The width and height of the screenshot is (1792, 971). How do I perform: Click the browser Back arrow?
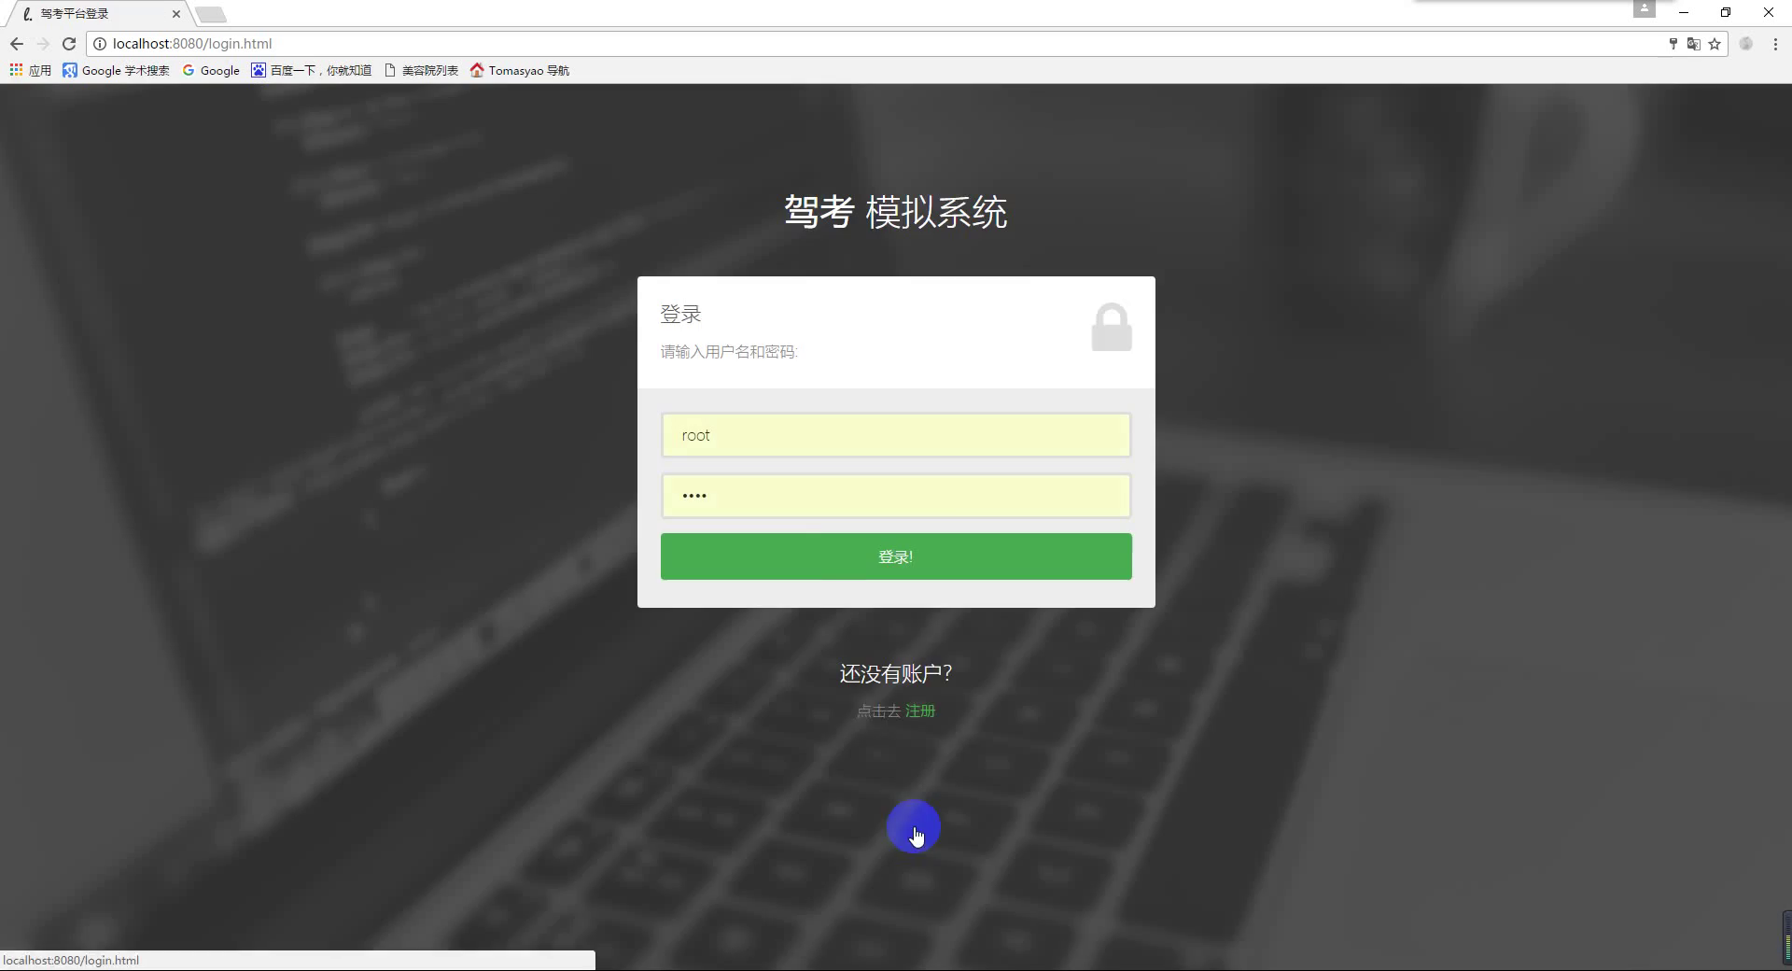coord(17,44)
